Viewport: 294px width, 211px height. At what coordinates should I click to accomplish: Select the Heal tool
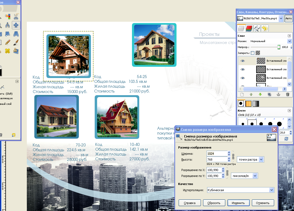tap(8, 51)
